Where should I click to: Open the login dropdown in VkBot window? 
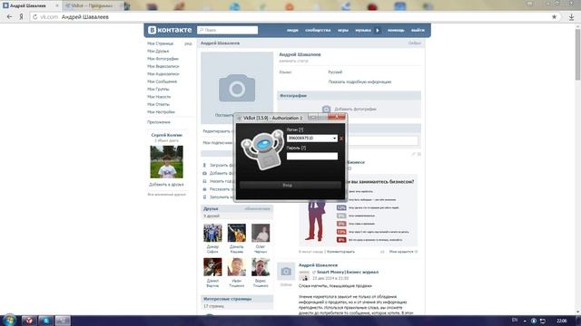pos(335,139)
